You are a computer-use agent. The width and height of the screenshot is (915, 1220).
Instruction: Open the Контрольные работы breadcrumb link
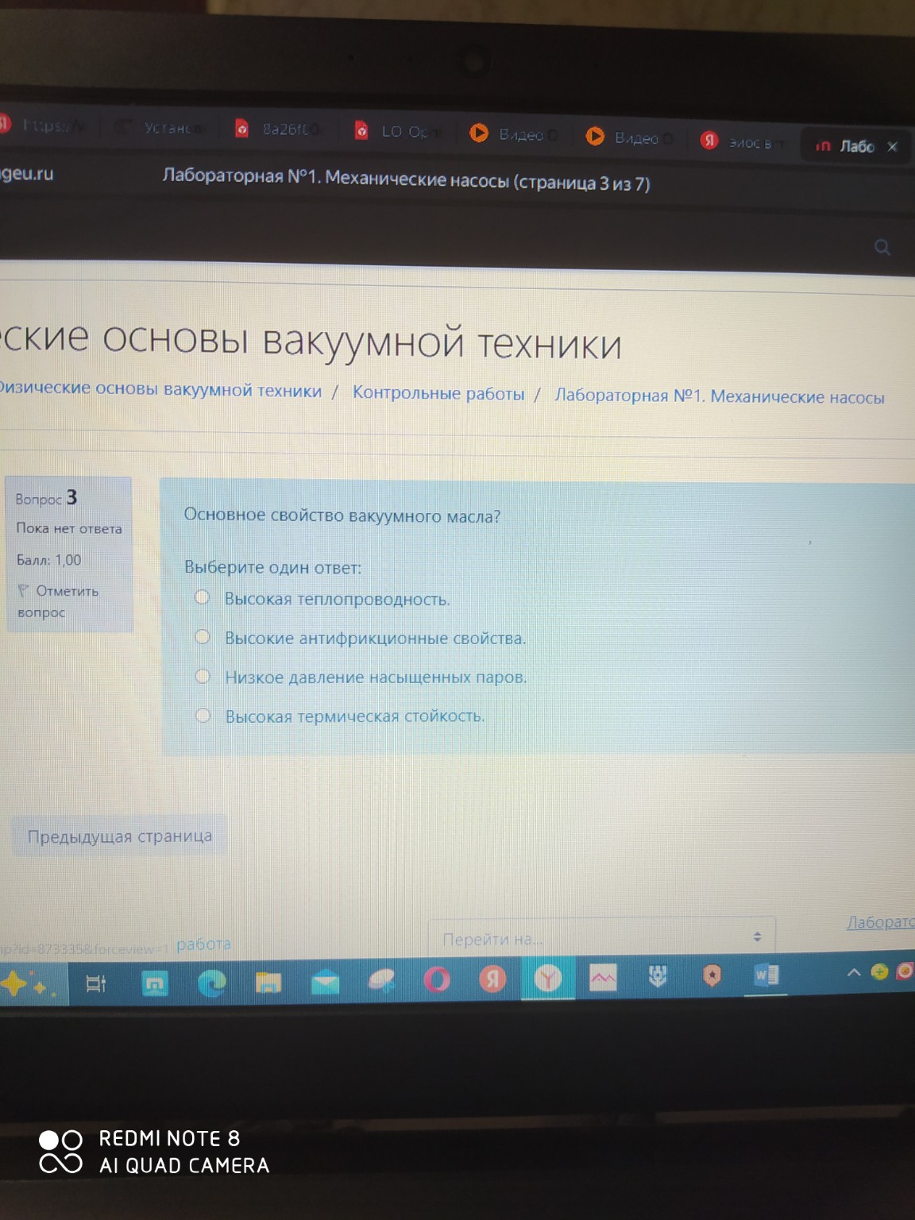coord(438,392)
